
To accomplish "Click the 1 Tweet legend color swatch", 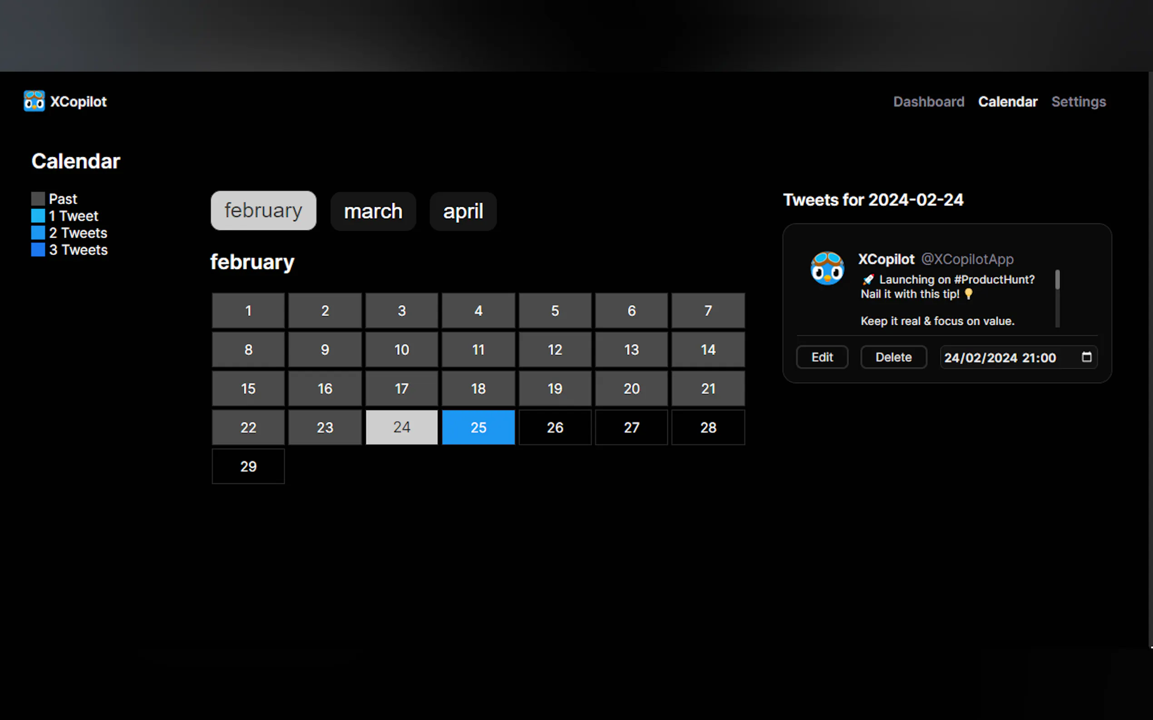I will [x=38, y=216].
